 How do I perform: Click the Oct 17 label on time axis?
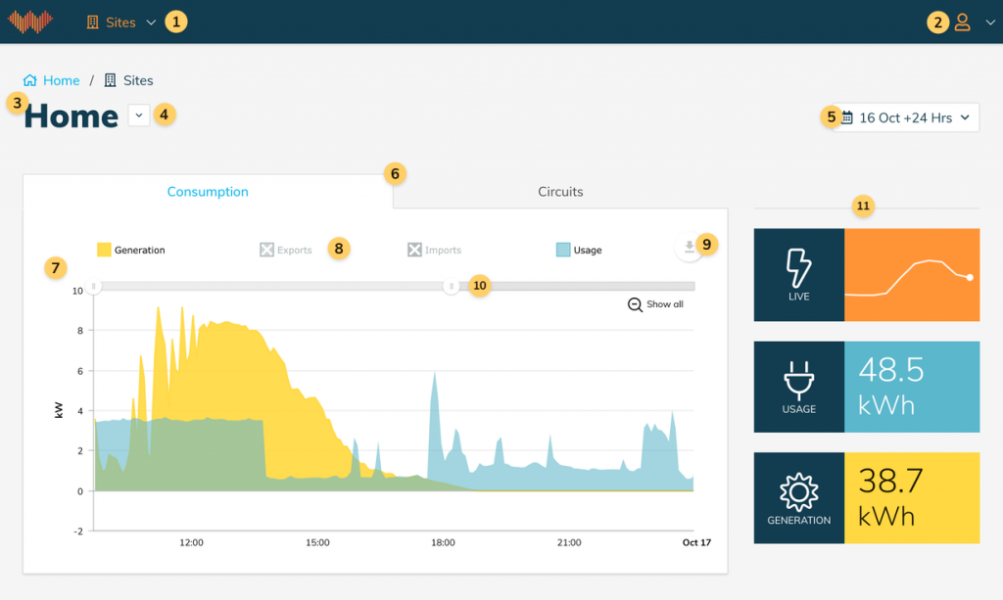696,542
